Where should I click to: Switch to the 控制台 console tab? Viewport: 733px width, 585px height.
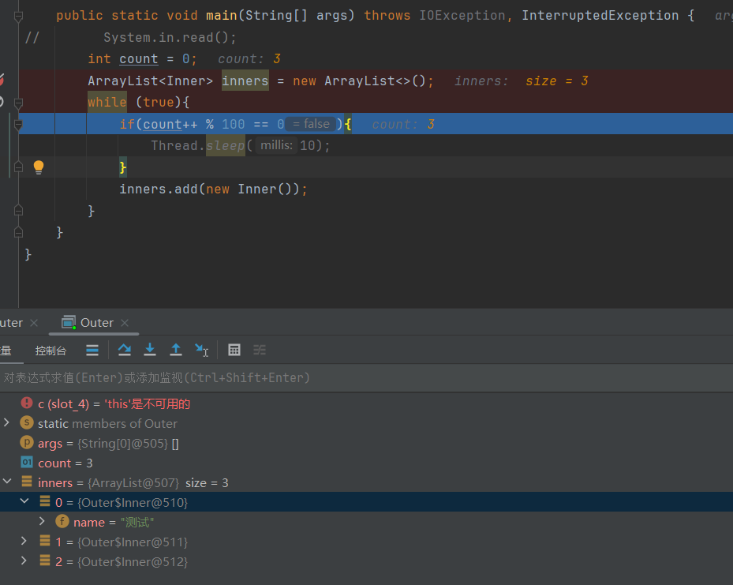click(50, 351)
